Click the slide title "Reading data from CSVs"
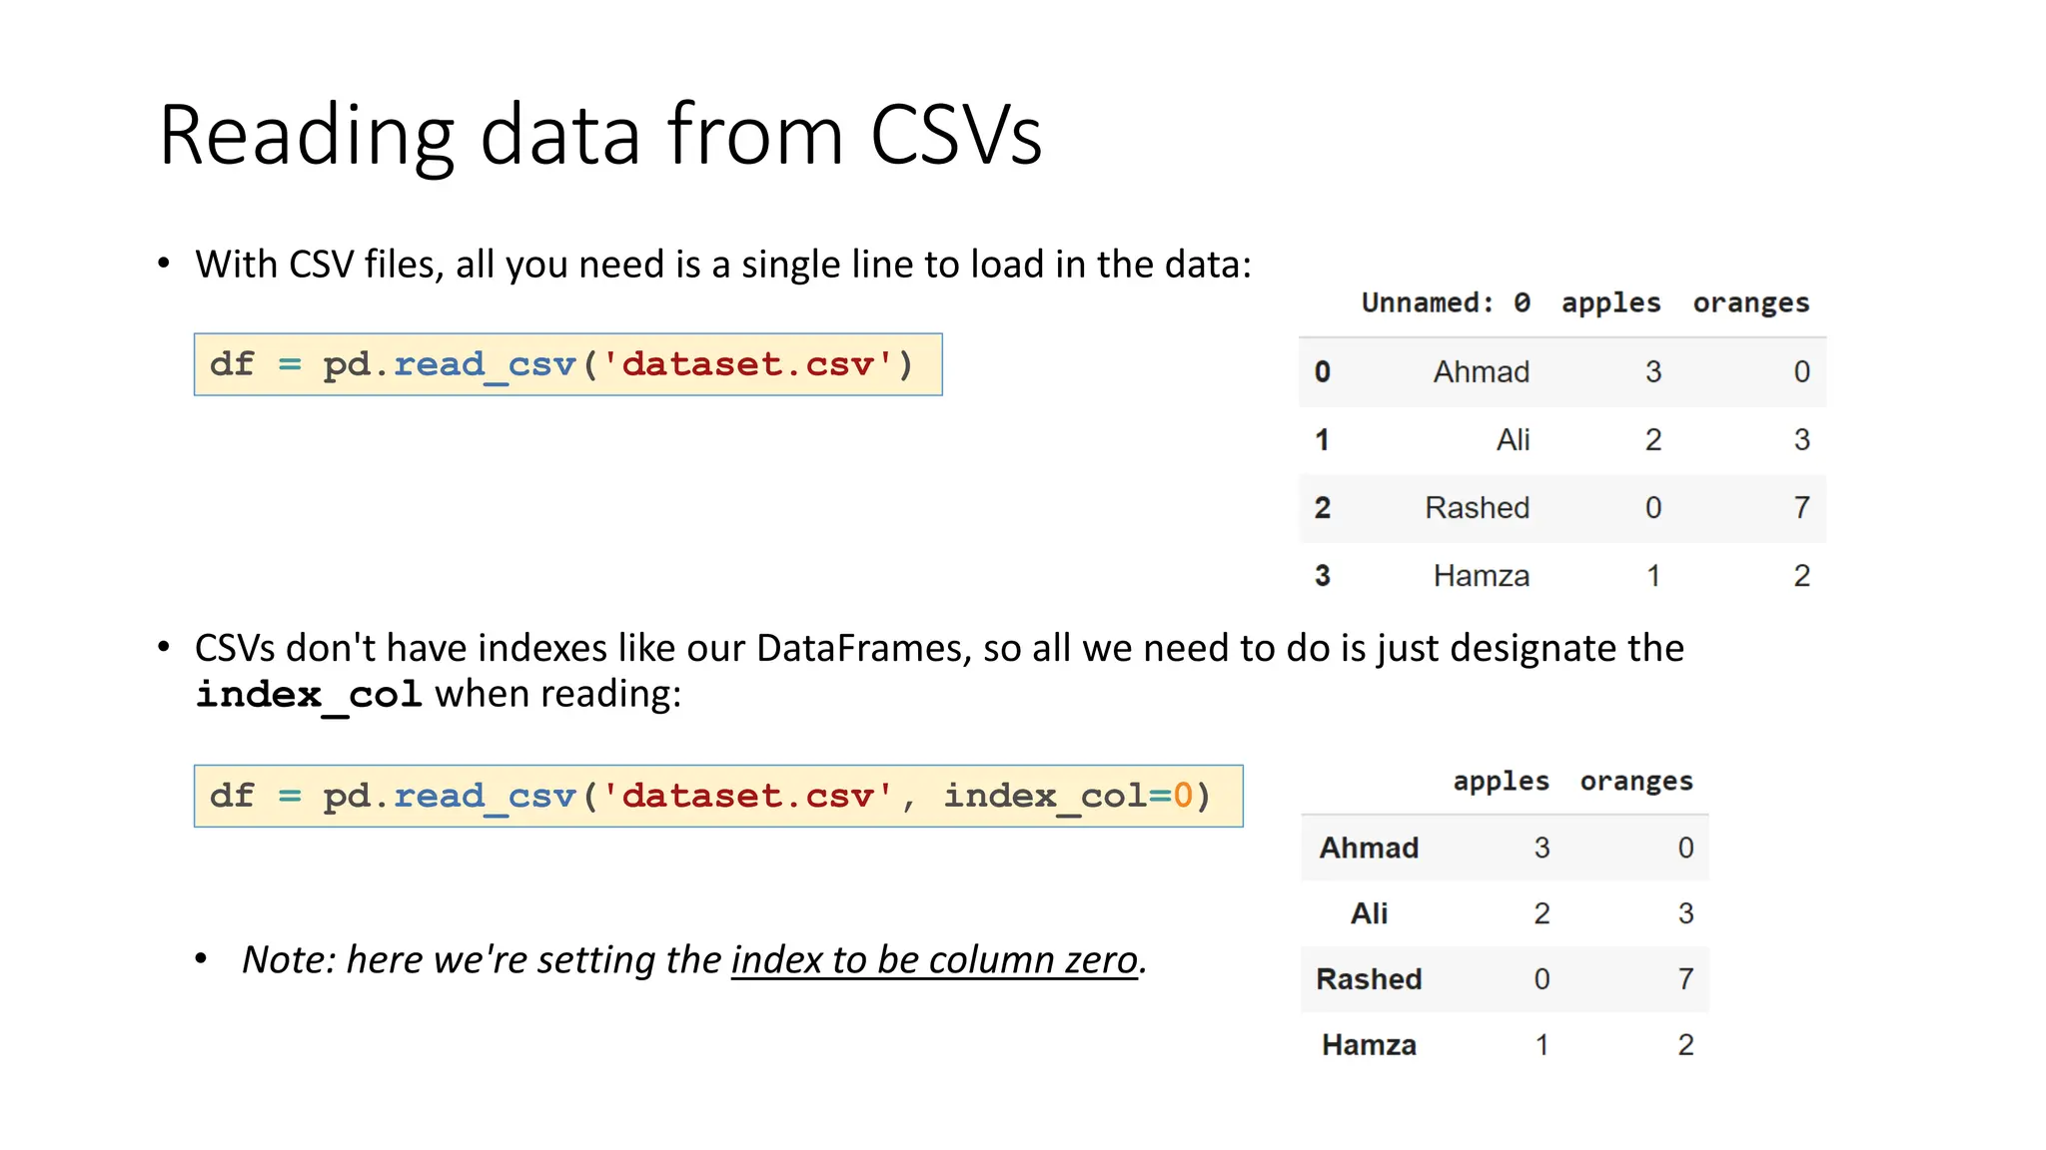The height and width of the screenshot is (1150, 2046). (x=600, y=135)
